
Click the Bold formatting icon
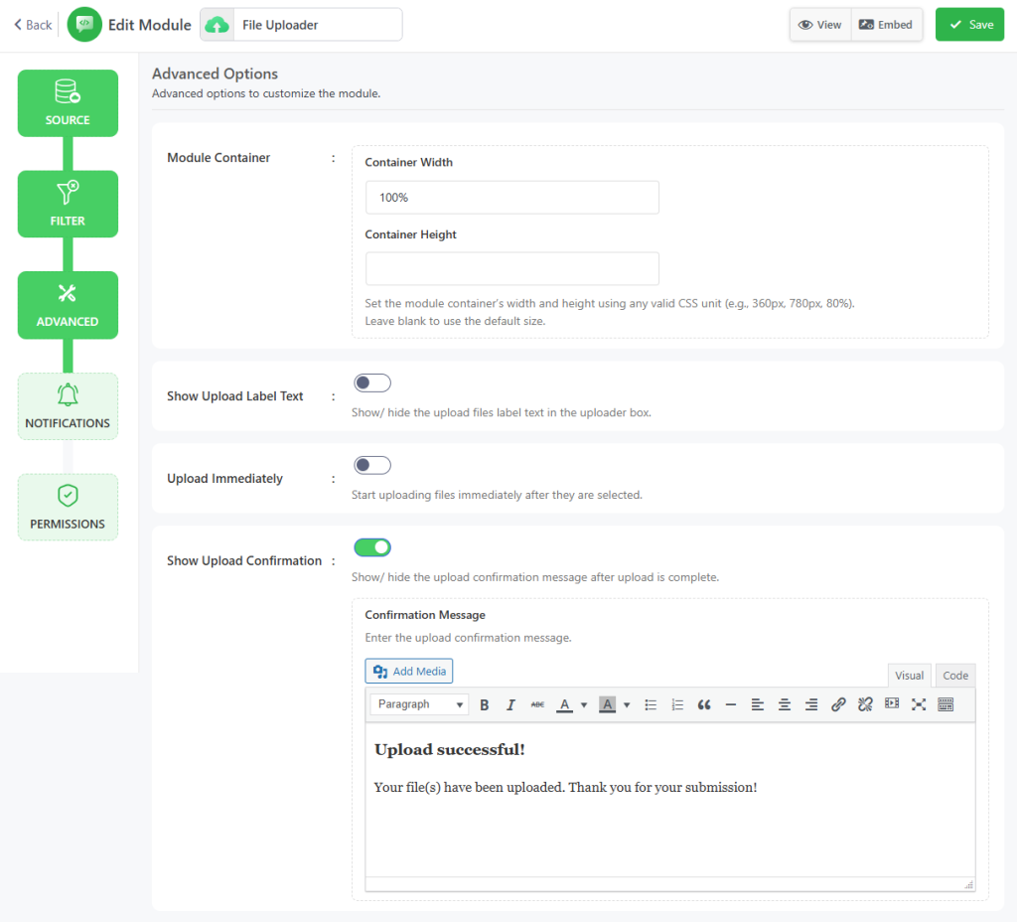(x=485, y=704)
